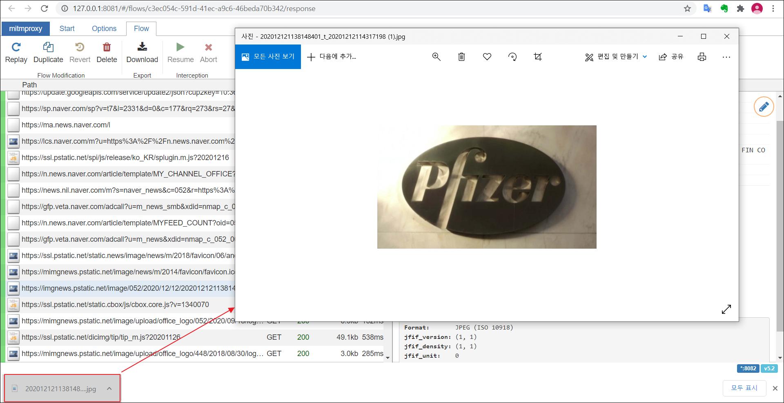
Task: Switch to the Options tab
Action: [104, 29]
